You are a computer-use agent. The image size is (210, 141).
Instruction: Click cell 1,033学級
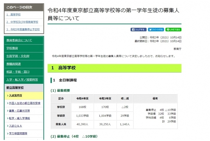coord(82,116)
